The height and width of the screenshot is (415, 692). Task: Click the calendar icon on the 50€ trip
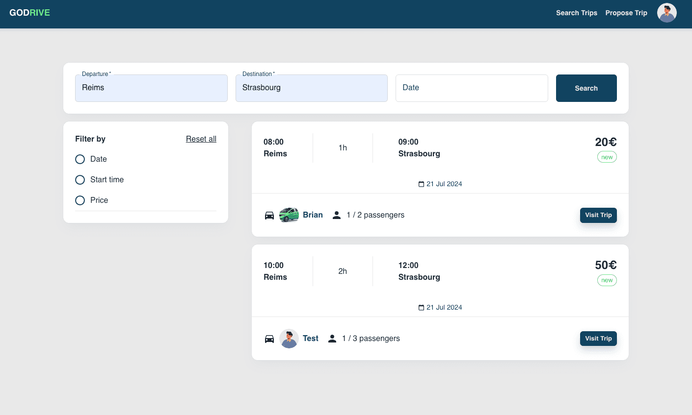click(421, 308)
